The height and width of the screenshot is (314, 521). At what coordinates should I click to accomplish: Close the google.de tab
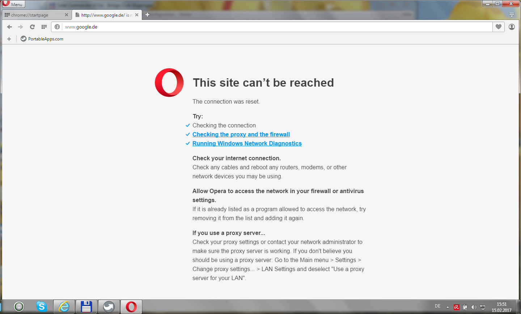pos(137,15)
